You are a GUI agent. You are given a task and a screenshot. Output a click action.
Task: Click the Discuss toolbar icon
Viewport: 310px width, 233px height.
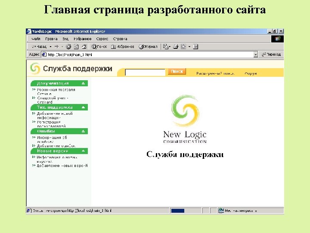[x=195, y=47]
